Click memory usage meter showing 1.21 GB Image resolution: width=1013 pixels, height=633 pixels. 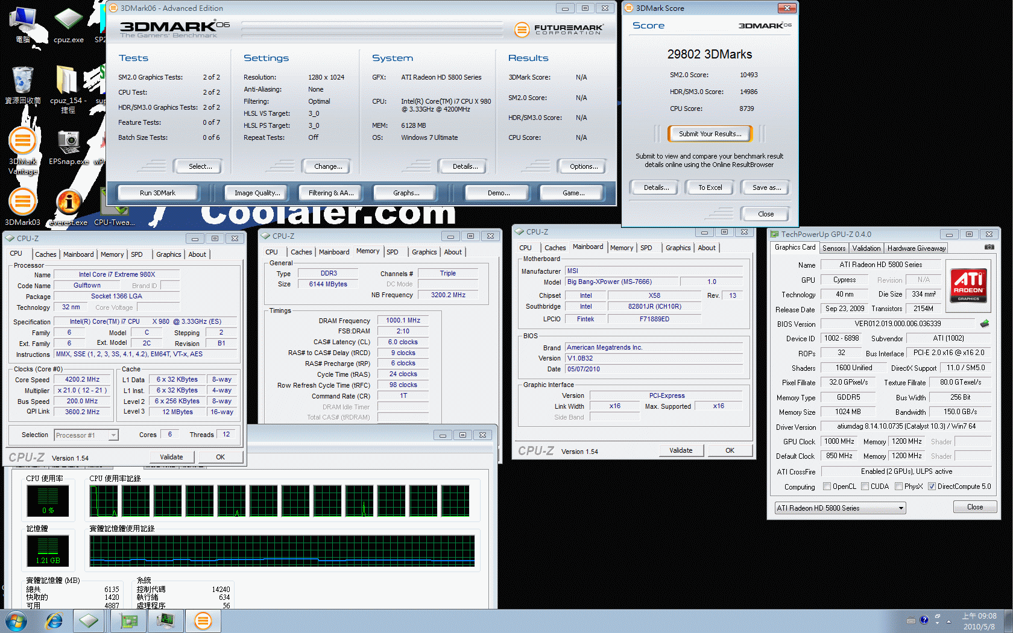tap(48, 550)
